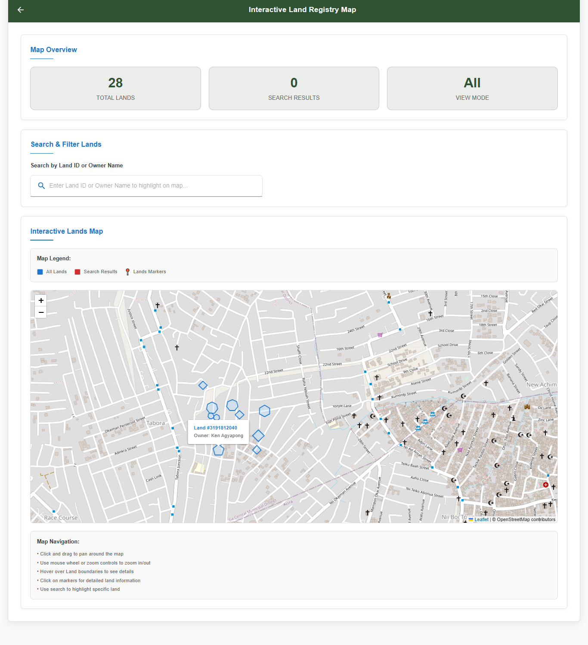Zoom in with the plus button

click(x=41, y=301)
